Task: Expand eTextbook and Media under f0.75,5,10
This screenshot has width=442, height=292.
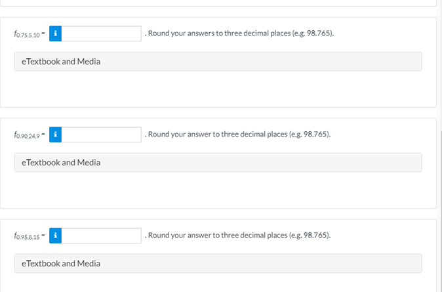Action: 218,62
